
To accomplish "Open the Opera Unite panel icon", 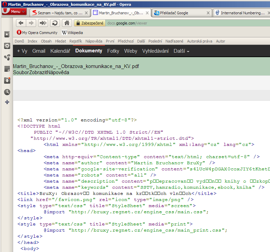I will click(7, 57).
